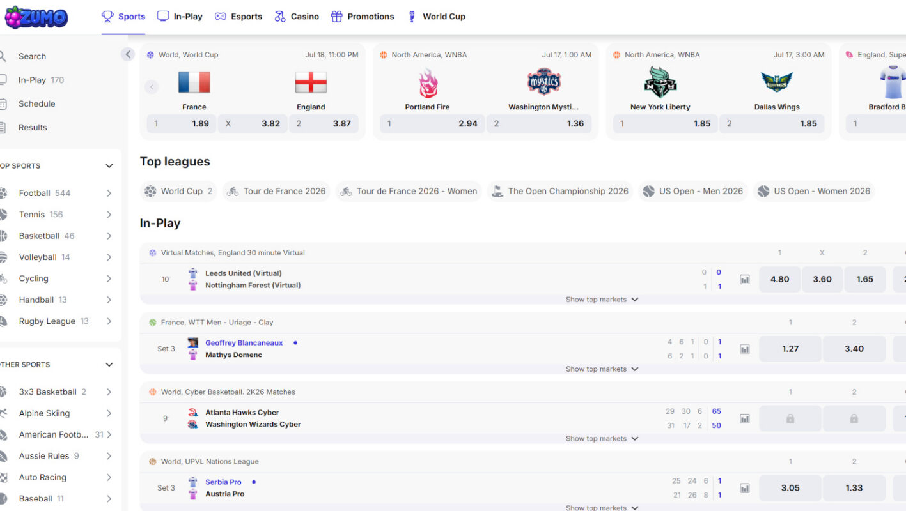Screen dimensions: 906x511
Task: Bet on New York Liberty at 1.85
Action: [x=666, y=124]
